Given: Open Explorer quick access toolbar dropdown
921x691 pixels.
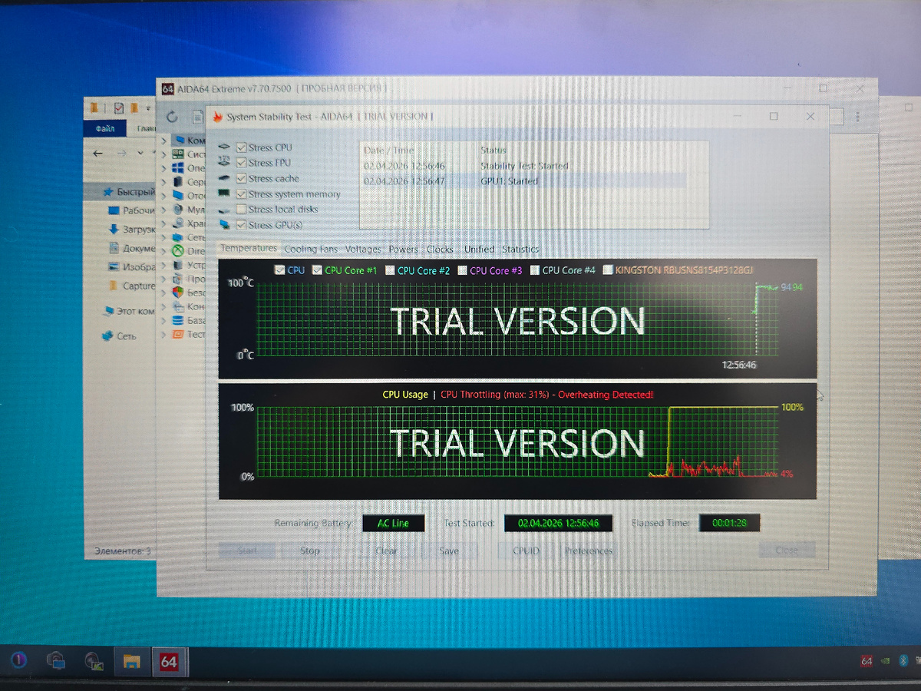Looking at the screenshot, I should pos(147,108).
